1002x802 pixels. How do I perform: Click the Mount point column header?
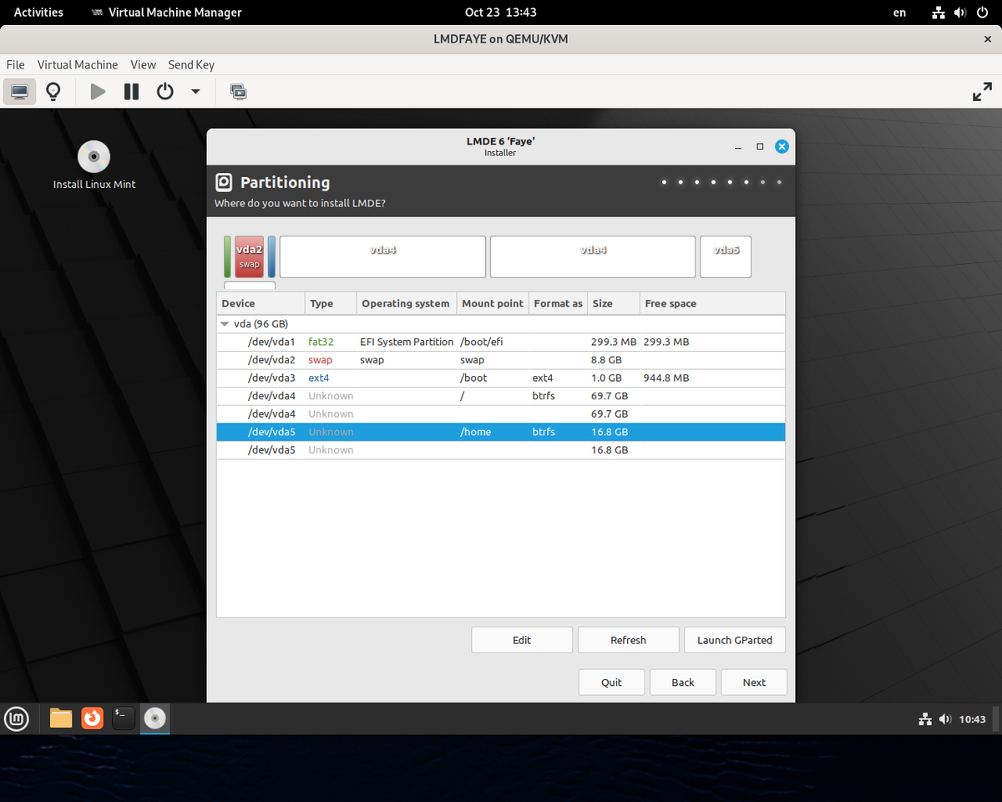pyautogui.click(x=493, y=303)
